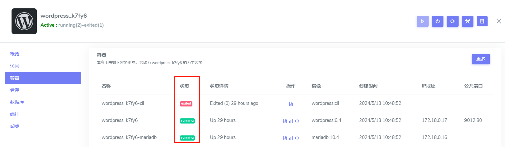The width and height of the screenshot is (505, 147).
Task: Open terminal icon for wordpress_k7fy6 container
Action: (x=297, y=121)
